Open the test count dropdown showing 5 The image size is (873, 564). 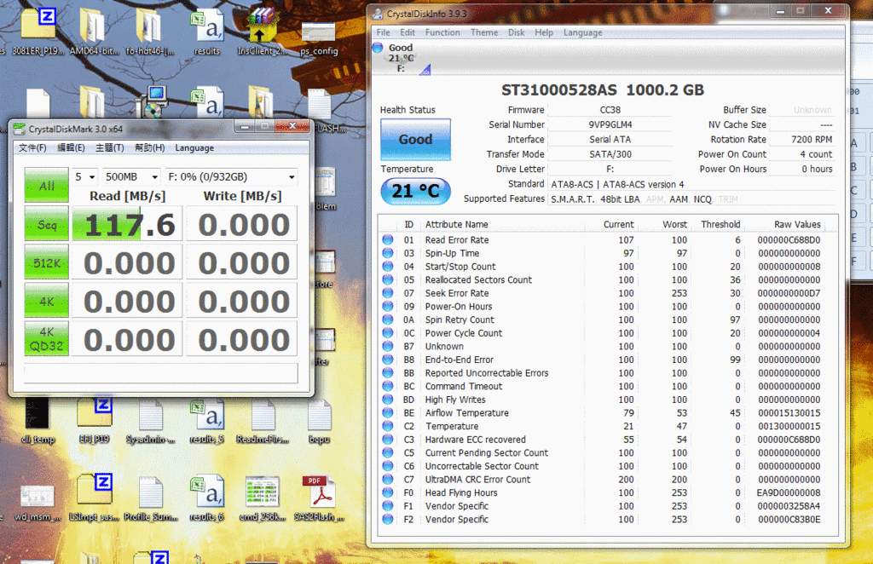tap(84, 177)
